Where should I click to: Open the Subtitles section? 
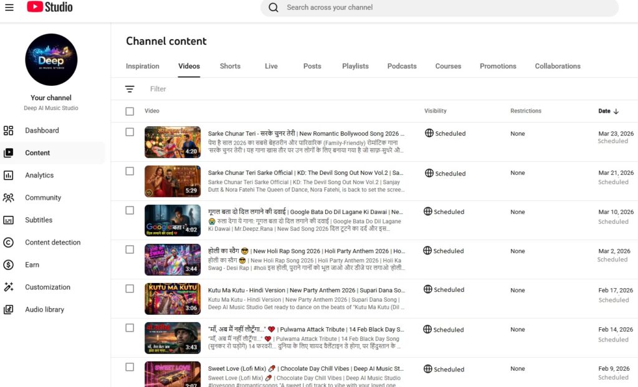coord(39,220)
